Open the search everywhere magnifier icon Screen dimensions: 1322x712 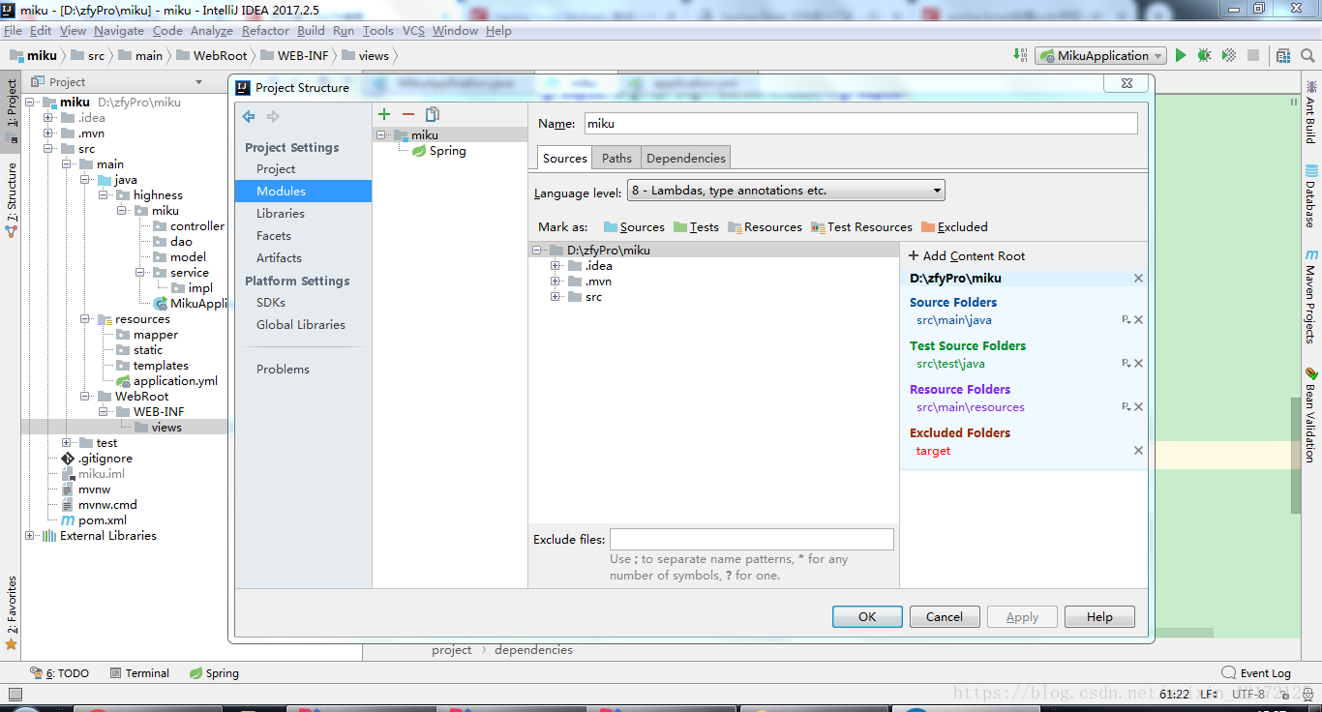(1307, 56)
